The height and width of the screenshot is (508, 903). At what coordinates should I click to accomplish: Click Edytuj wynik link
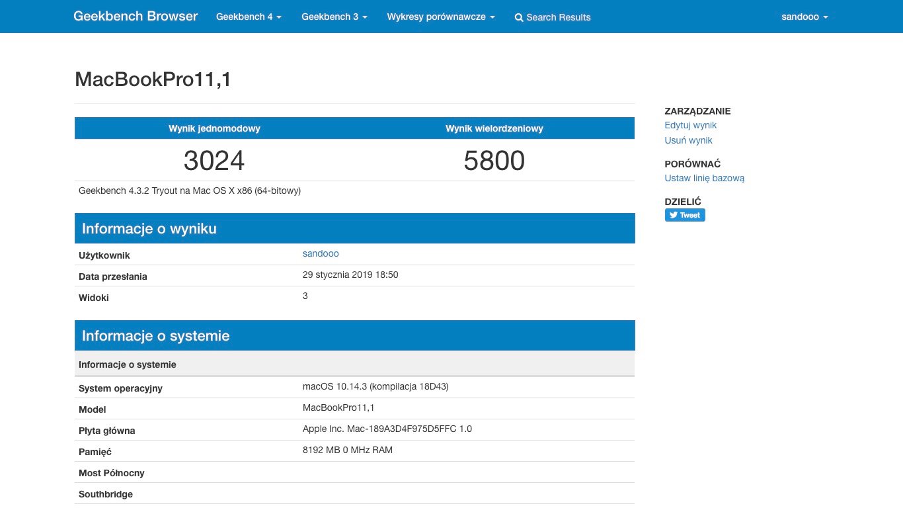pyautogui.click(x=690, y=125)
